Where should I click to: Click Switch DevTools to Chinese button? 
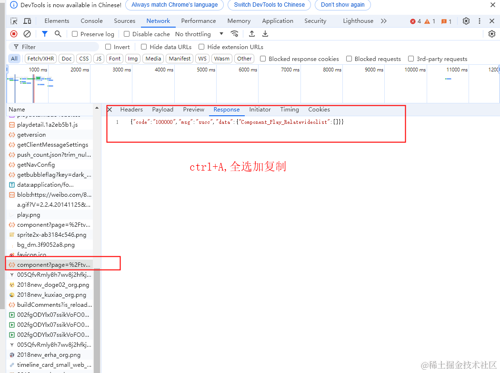coord(269,5)
